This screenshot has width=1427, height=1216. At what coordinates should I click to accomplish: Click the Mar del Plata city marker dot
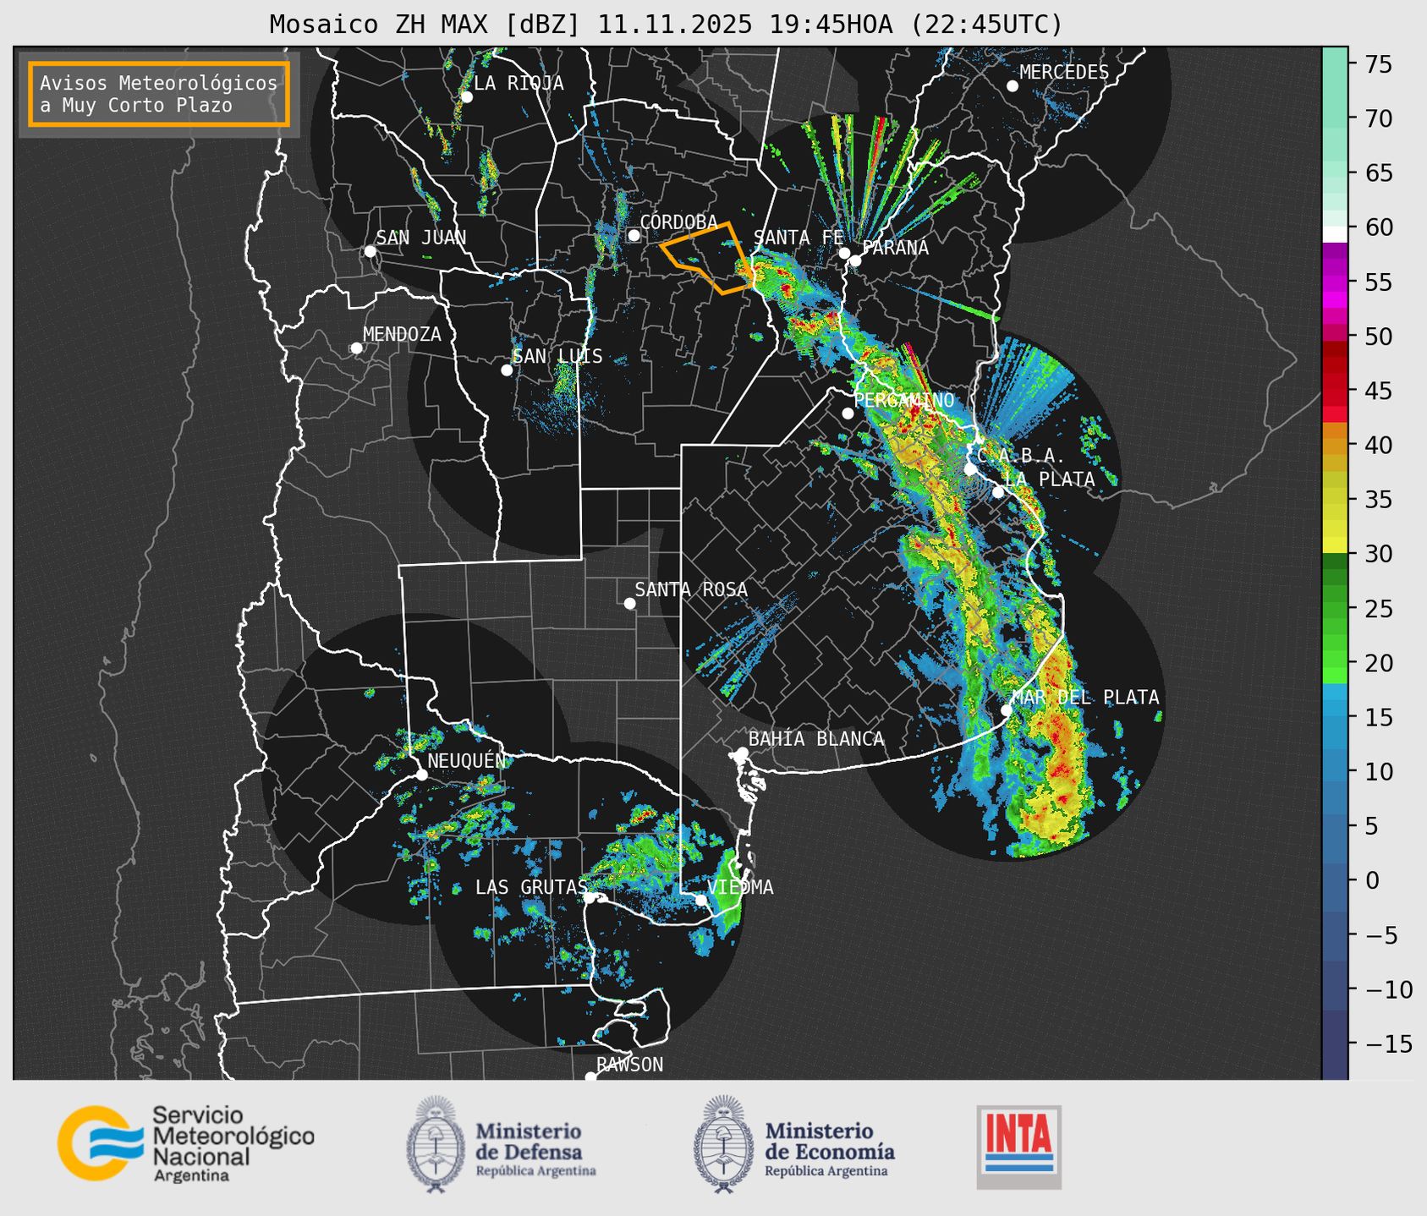coord(1007,710)
